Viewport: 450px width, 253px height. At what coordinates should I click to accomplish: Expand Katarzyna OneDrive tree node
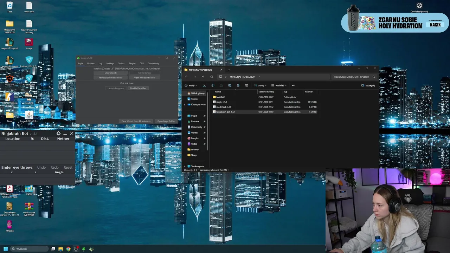[185, 104]
